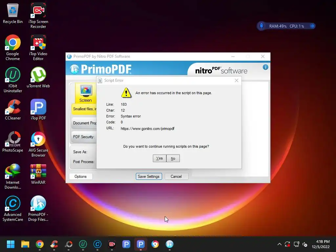Minimize the PrimoPDF window
The width and height of the screenshot is (336, 252).
(233, 56)
